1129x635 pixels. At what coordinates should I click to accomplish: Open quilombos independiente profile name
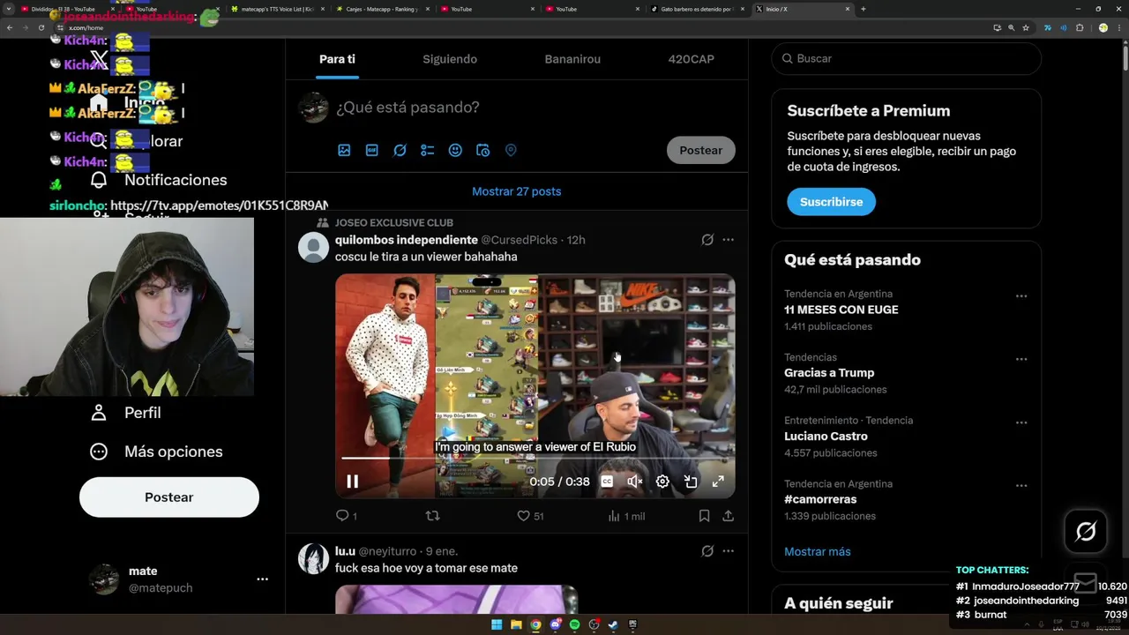click(x=407, y=240)
